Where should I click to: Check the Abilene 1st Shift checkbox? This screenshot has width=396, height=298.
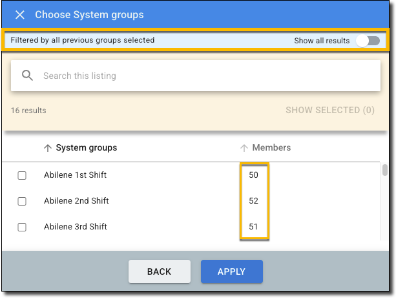point(22,175)
